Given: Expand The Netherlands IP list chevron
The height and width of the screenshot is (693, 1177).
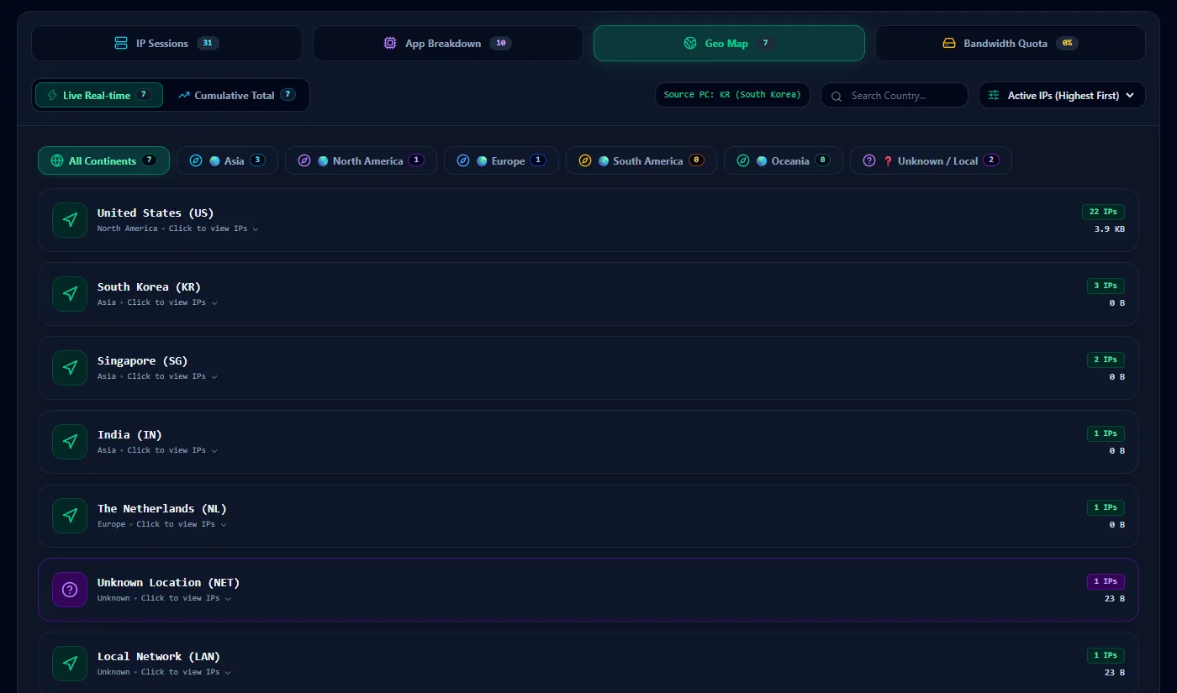Looking at the screenshot, I should (x=224, y=525).
